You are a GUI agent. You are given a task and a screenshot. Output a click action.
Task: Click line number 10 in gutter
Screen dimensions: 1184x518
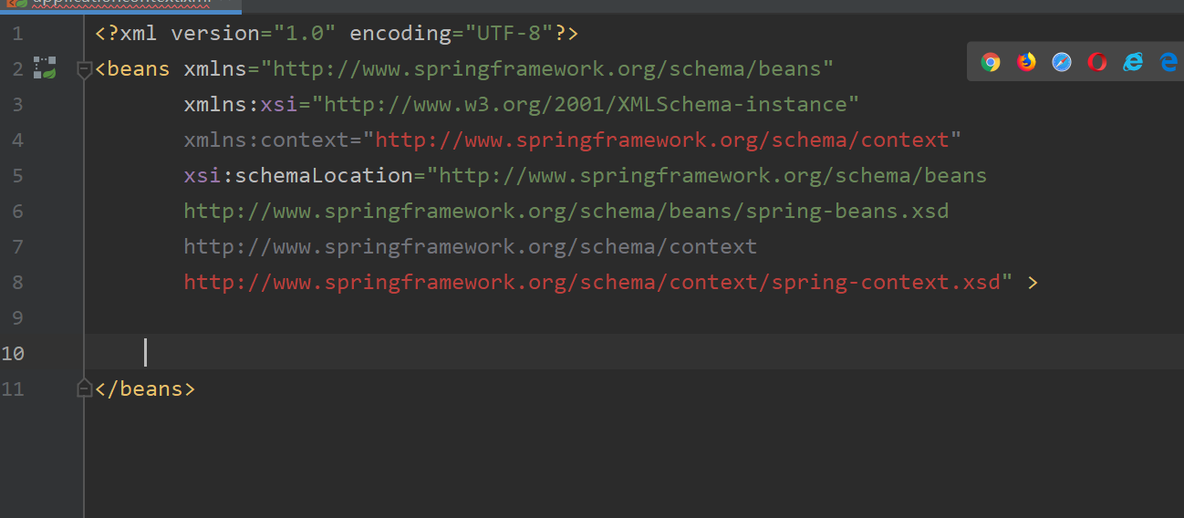[14, 353]
